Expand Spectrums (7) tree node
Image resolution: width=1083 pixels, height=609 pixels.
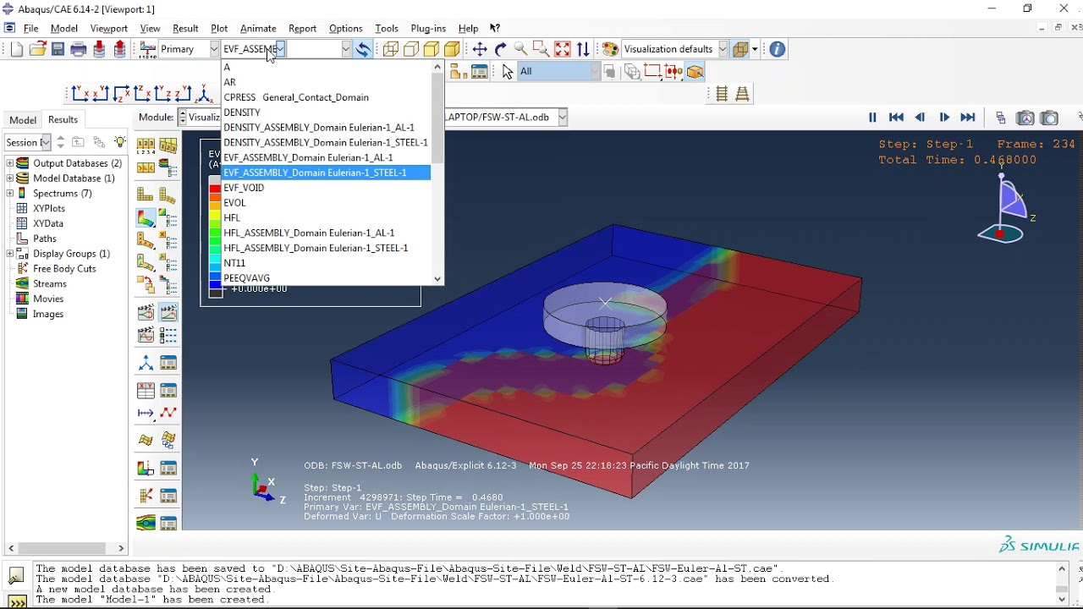pyautogui.click(x=10, y=194)
